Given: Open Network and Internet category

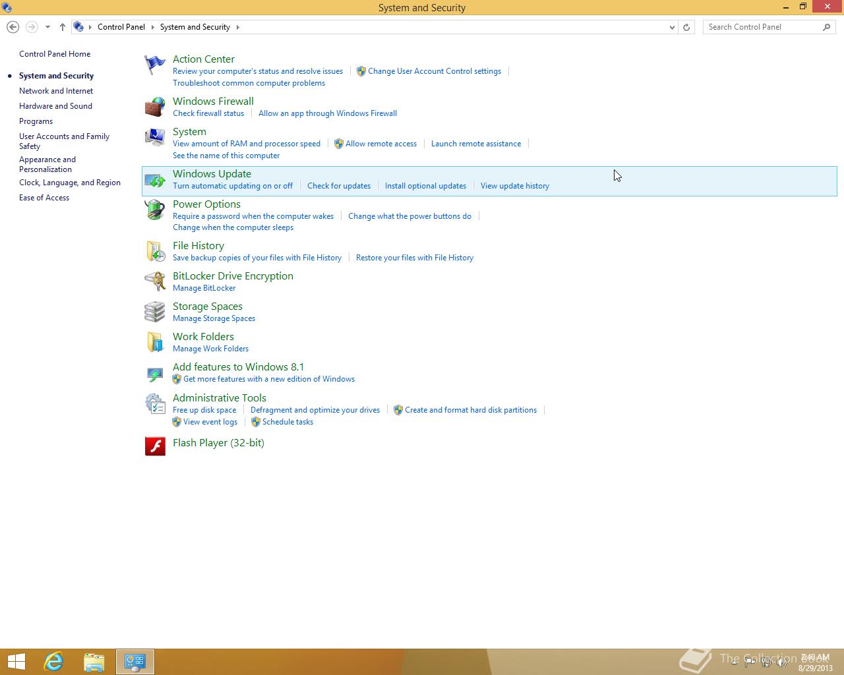Looking at the screenshot, I should click(x=56, y=91).
